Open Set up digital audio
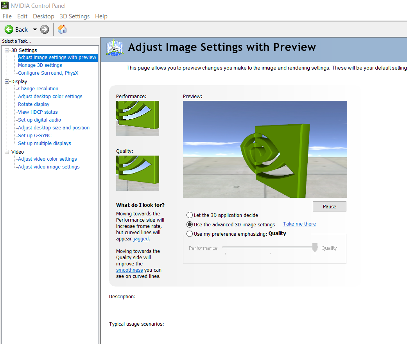This screenshot has height=344, width=407. click(x=39, y=120)
